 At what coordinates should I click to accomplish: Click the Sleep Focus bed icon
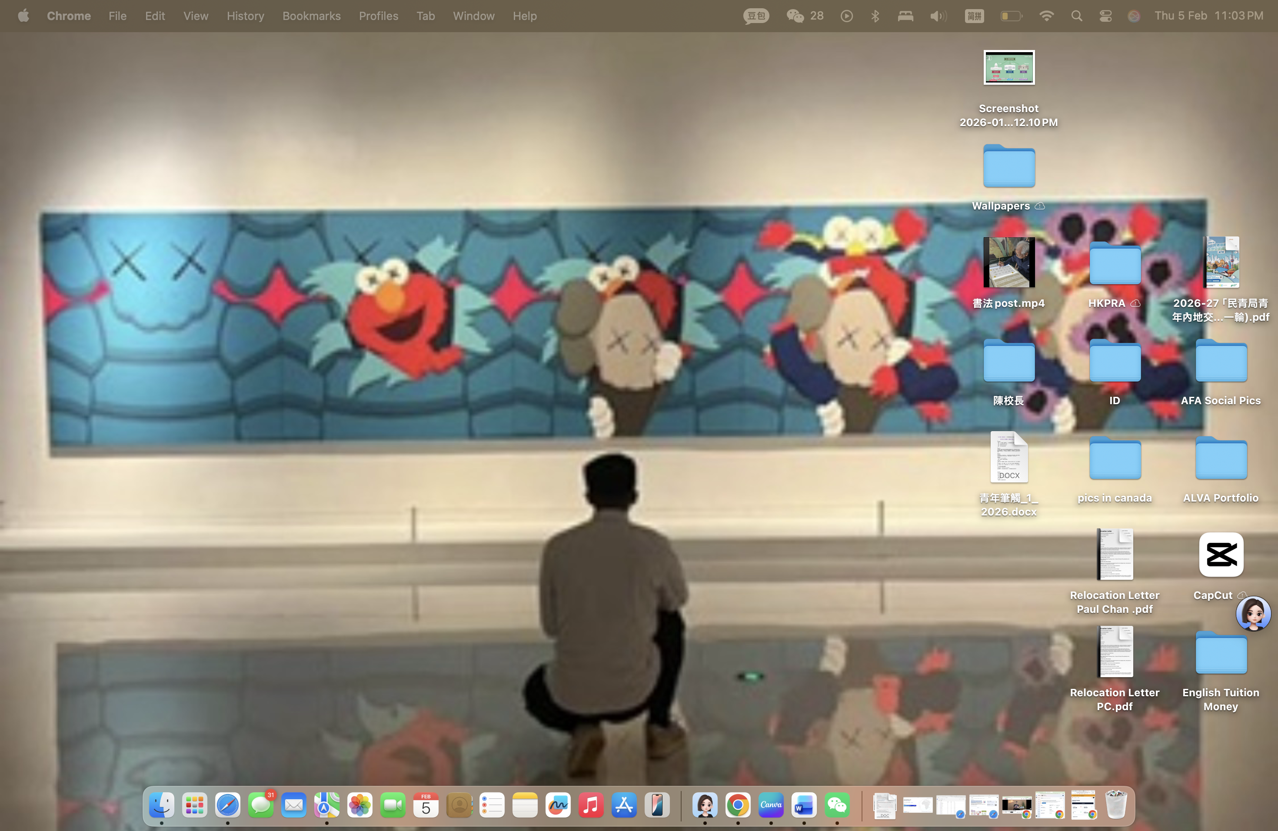pos(905,16)
